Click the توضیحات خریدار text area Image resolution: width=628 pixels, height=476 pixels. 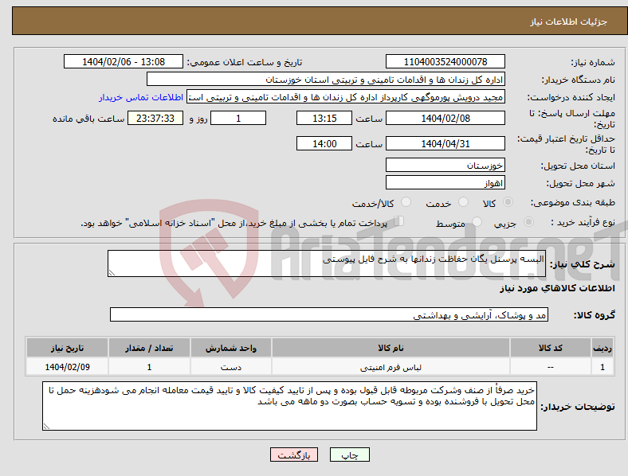(x=289, y=406)
